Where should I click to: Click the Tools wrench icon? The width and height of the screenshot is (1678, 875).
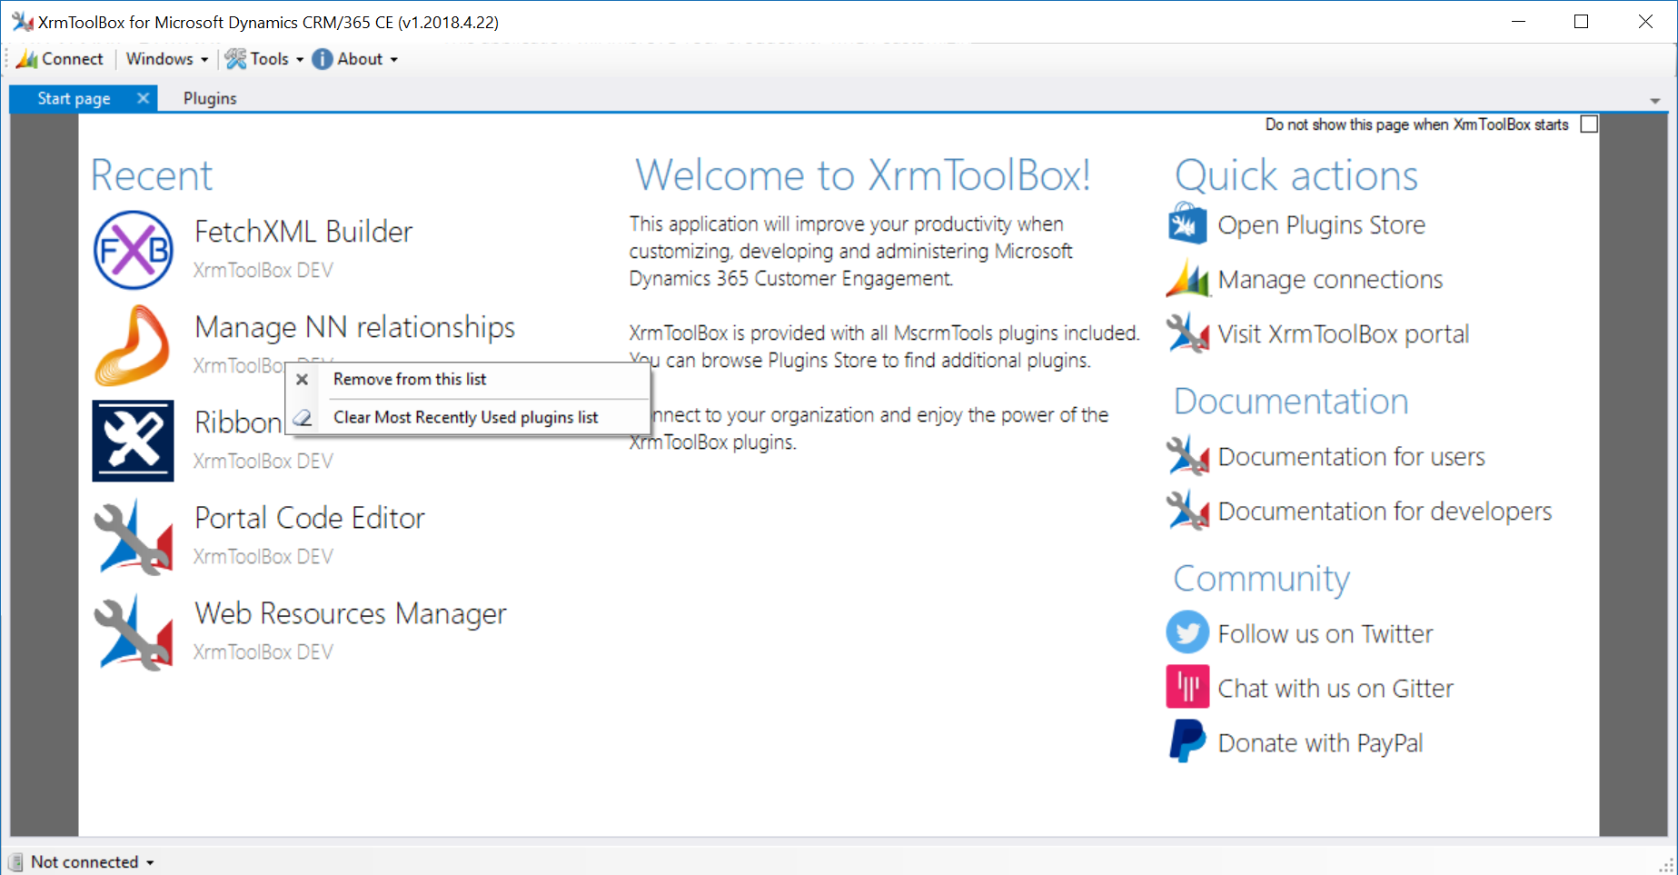point(235,59)
